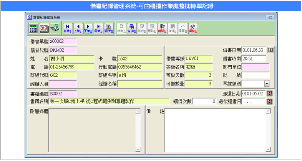Jump to last record (尾筆)
302x161 pixels.
point(99,28)
